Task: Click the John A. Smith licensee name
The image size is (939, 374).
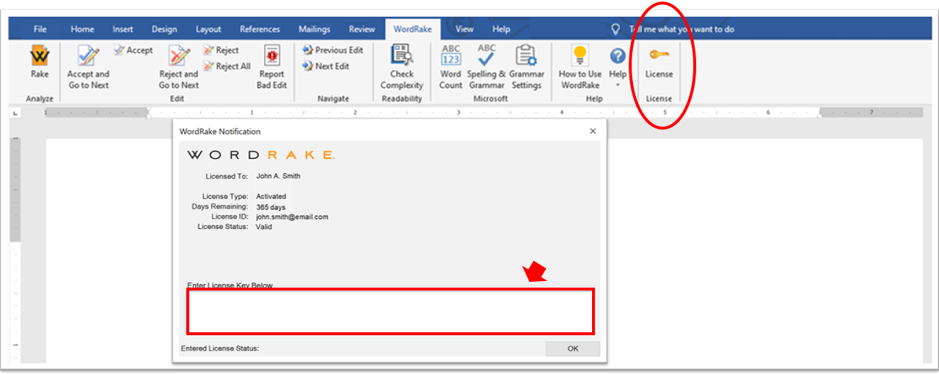Action: [x=278, y=176]
